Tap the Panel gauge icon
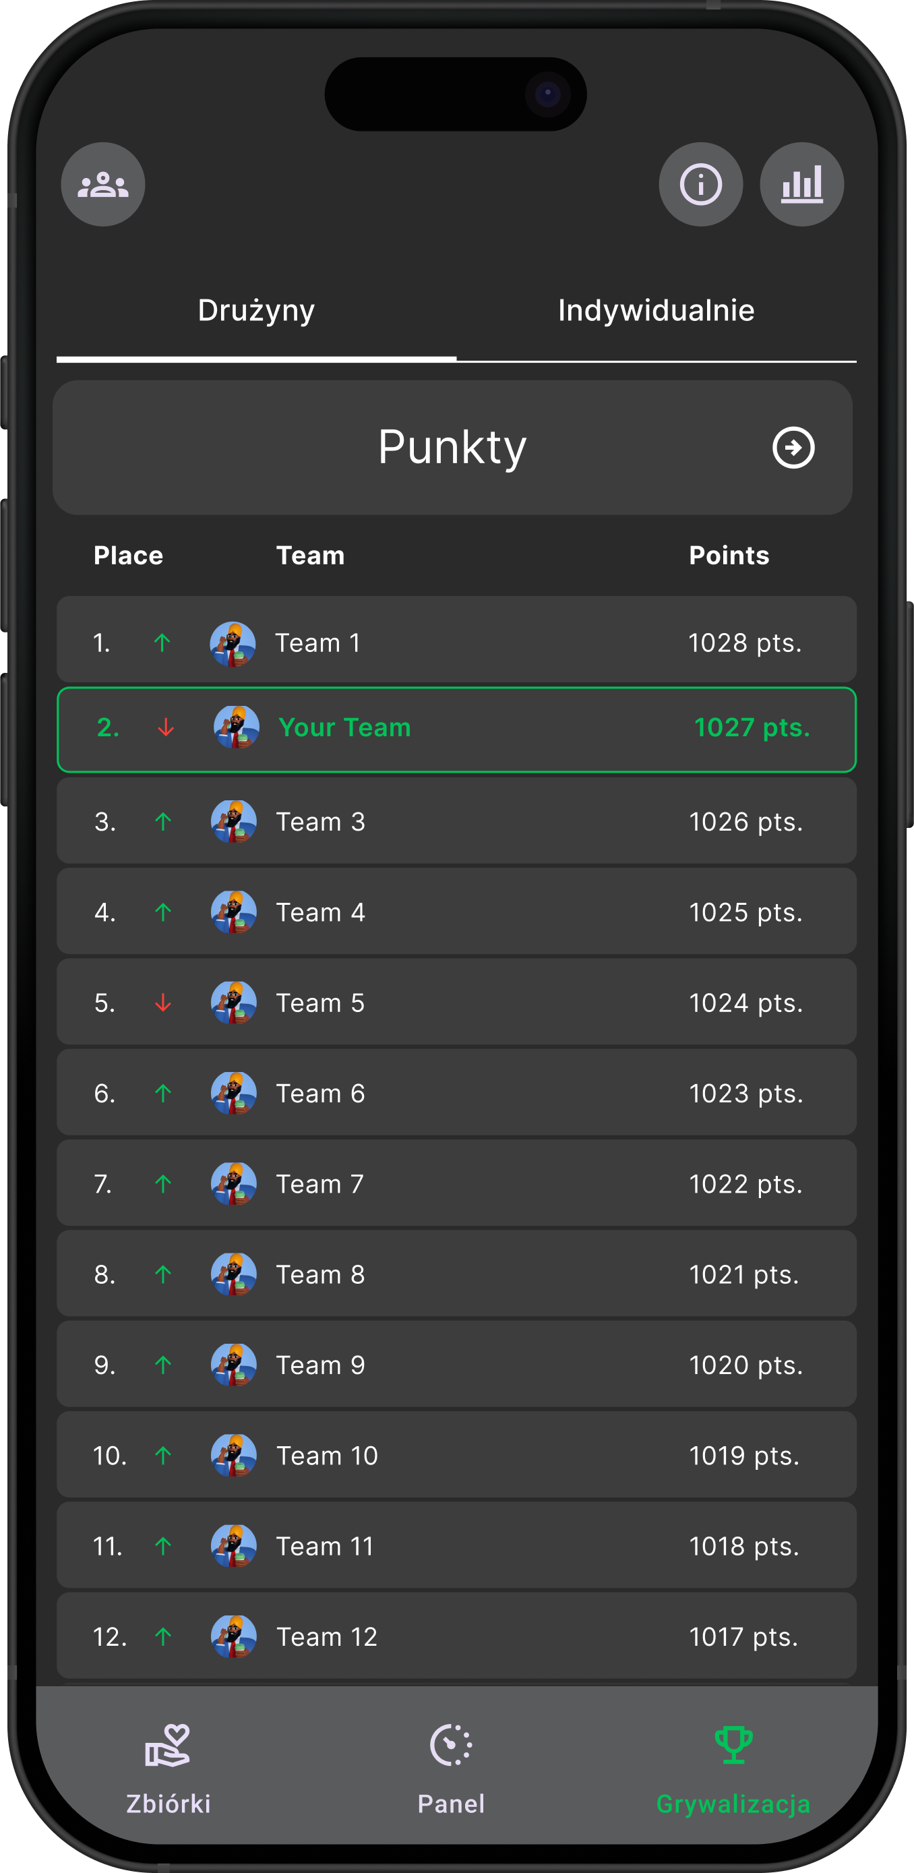This screenshot has height=1873, width=914. 451,1744
